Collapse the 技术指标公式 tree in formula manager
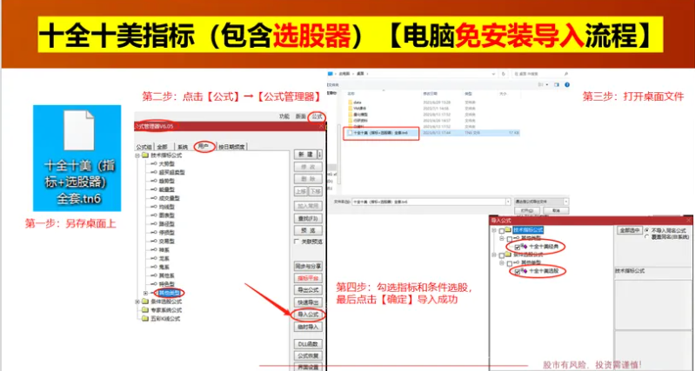The width and height of the screenshot is (695, 371). pos(137,155)
